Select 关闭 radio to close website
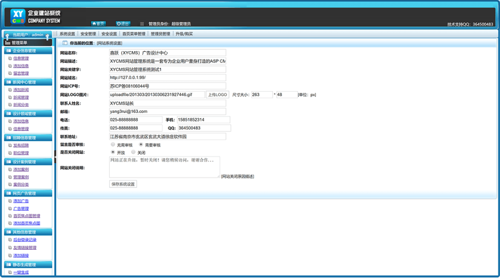 133,152
